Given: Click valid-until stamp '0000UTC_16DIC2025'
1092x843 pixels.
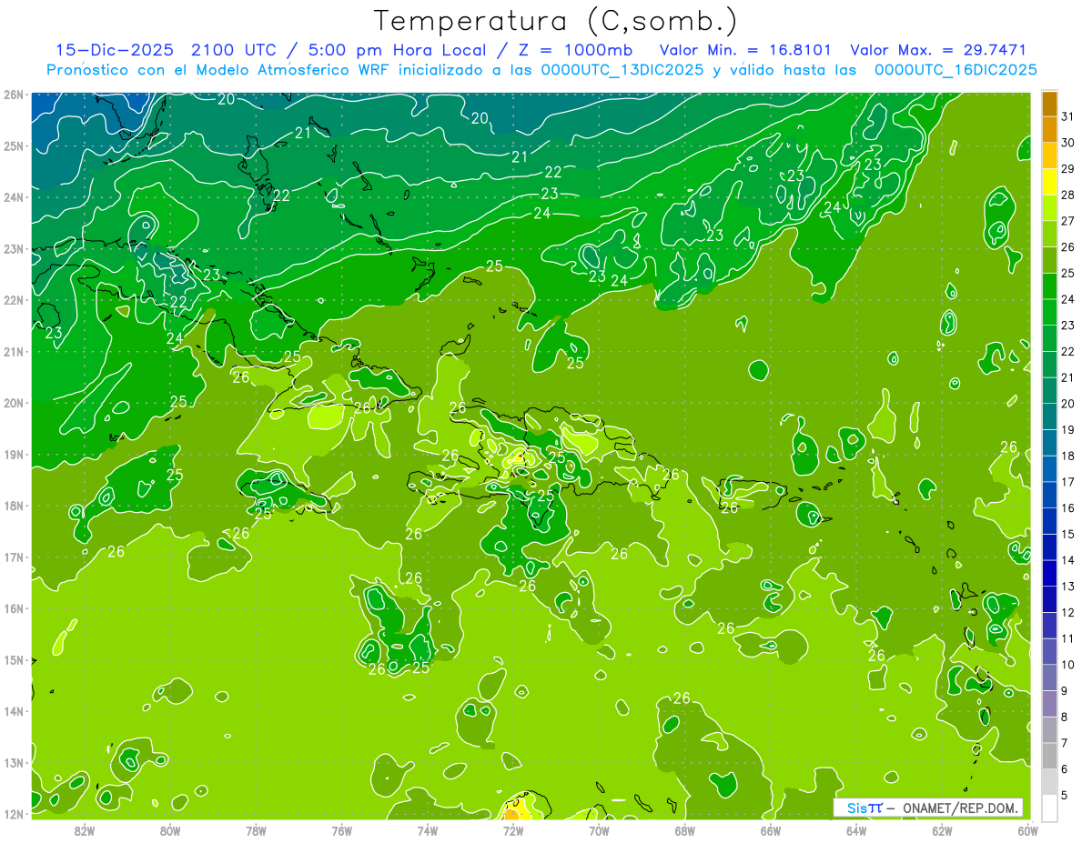Looking at the screenshot, I should click(x=955, y=69).
